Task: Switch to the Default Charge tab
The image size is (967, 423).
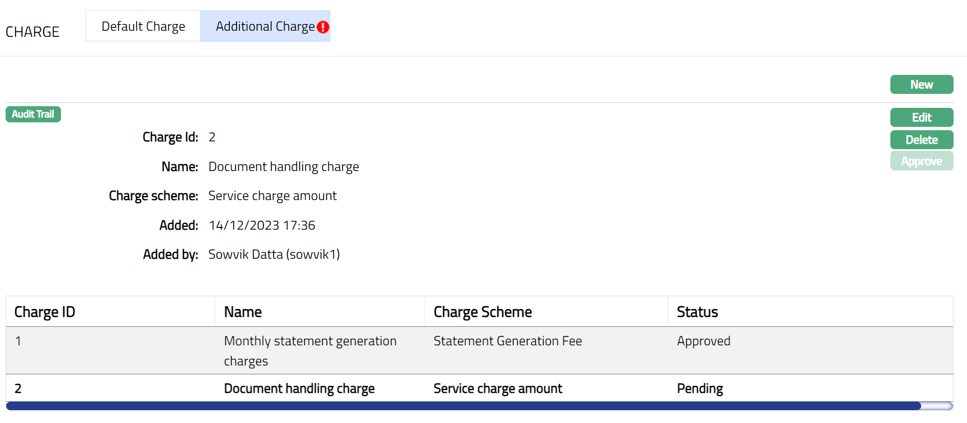Action: [x=143, y=26]
